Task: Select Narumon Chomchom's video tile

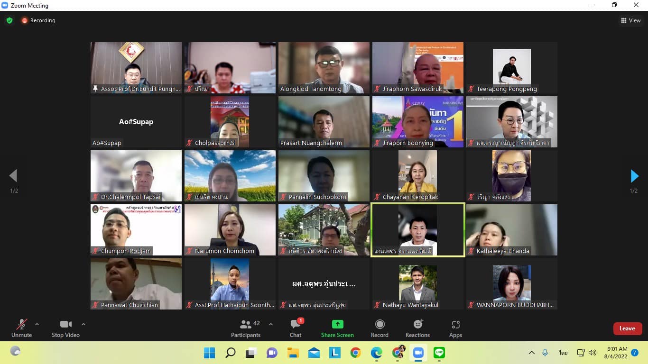Action: coord(230,230)
